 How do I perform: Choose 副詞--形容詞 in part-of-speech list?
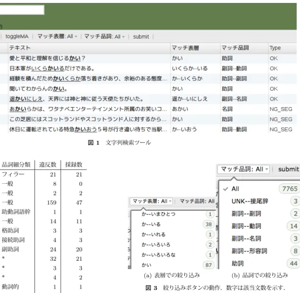(260, 251)
